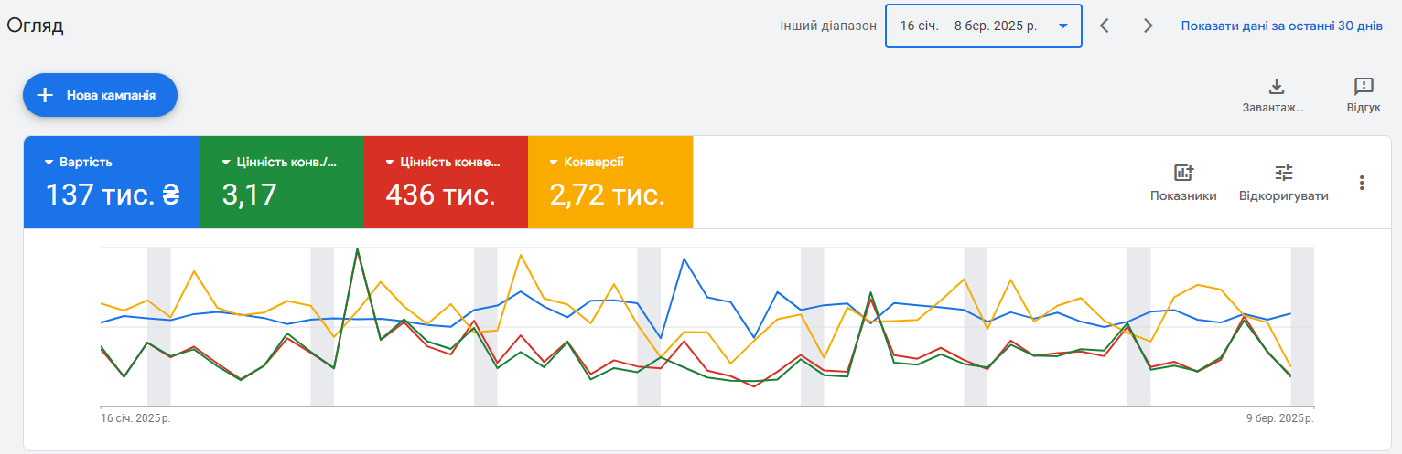Screen dimensions: 1402x454
Task: Expand the red Цінність конве… metric dropdown
Action: [x=390, y=163]
